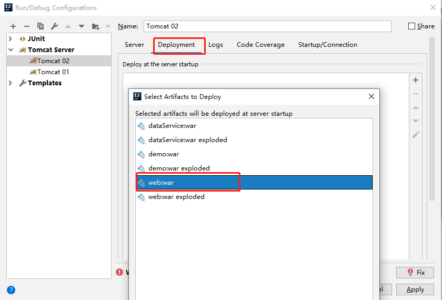
Task: Close the Run/Debug Configurations window
Action: point(433,7)
